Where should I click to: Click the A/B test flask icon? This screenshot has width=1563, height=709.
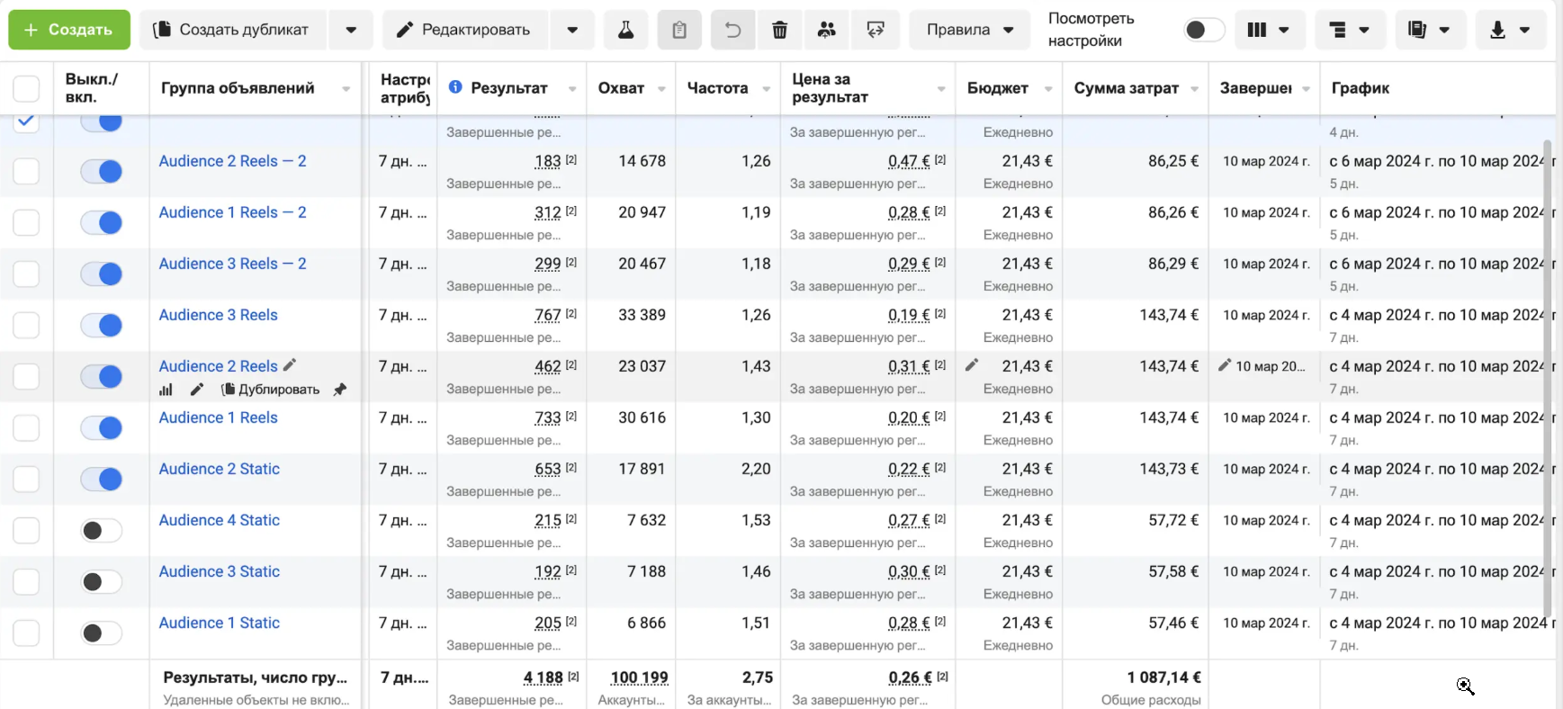(x=625, y=30)
